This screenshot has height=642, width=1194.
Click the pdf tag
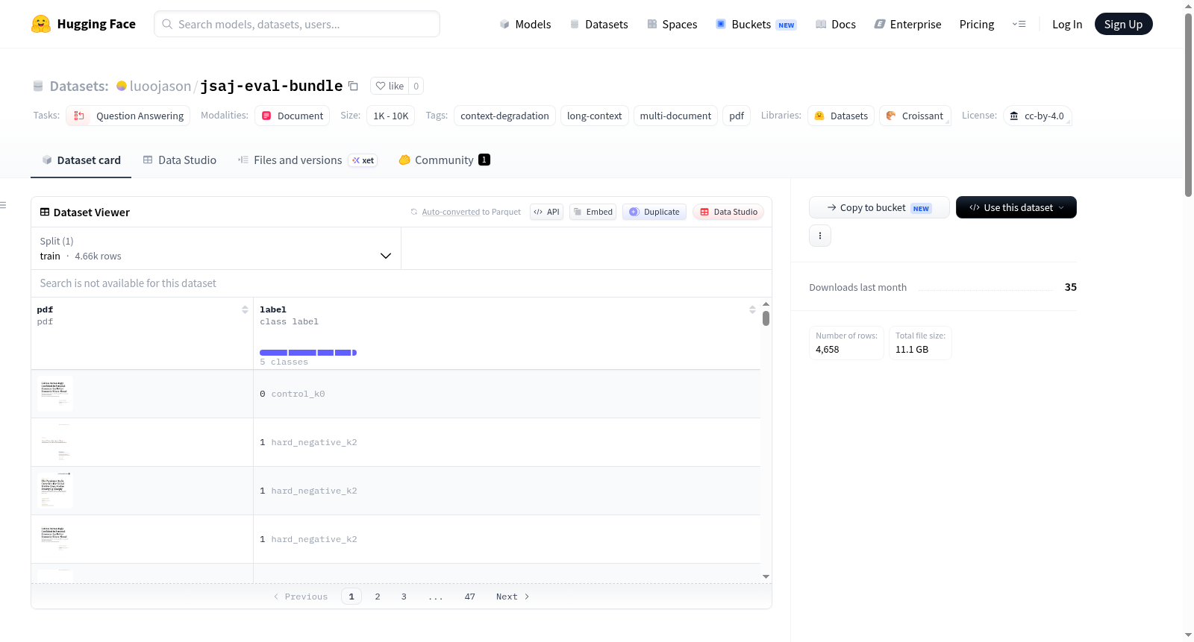[x=737, y=116]
